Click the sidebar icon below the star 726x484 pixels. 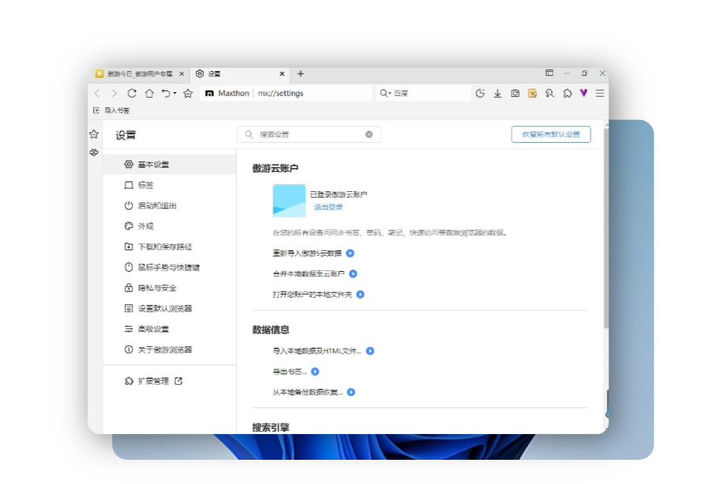pyautogui.click(x=94, y=152)
